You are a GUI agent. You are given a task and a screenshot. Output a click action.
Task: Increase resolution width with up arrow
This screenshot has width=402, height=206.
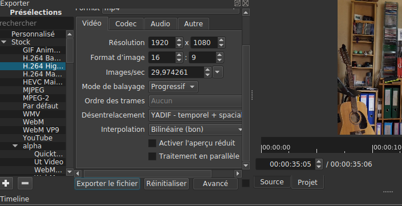[179, 40]
